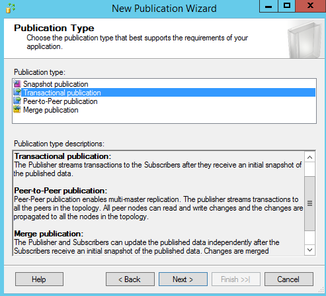Click the descriptions scrollbar thumb
The width and height of the screenshot is (326, 296).
tap(309, 203)
